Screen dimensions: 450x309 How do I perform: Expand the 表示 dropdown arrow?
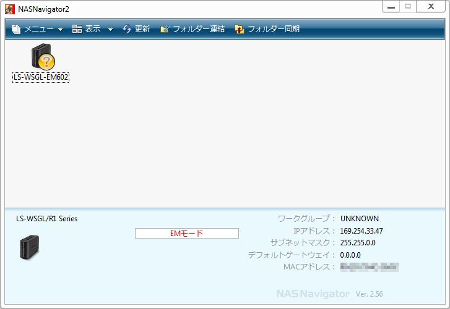click(x=110, y=29)
